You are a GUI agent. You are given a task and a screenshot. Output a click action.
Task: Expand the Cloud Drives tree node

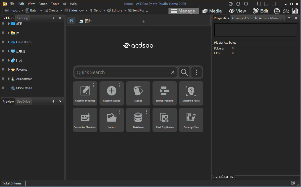point(9,42)
